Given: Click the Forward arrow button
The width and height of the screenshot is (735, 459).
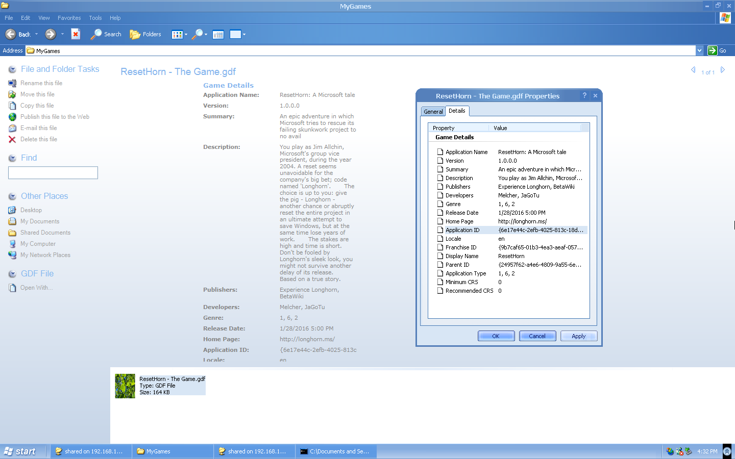Looking at the screenshot, I should click(51, 34).
